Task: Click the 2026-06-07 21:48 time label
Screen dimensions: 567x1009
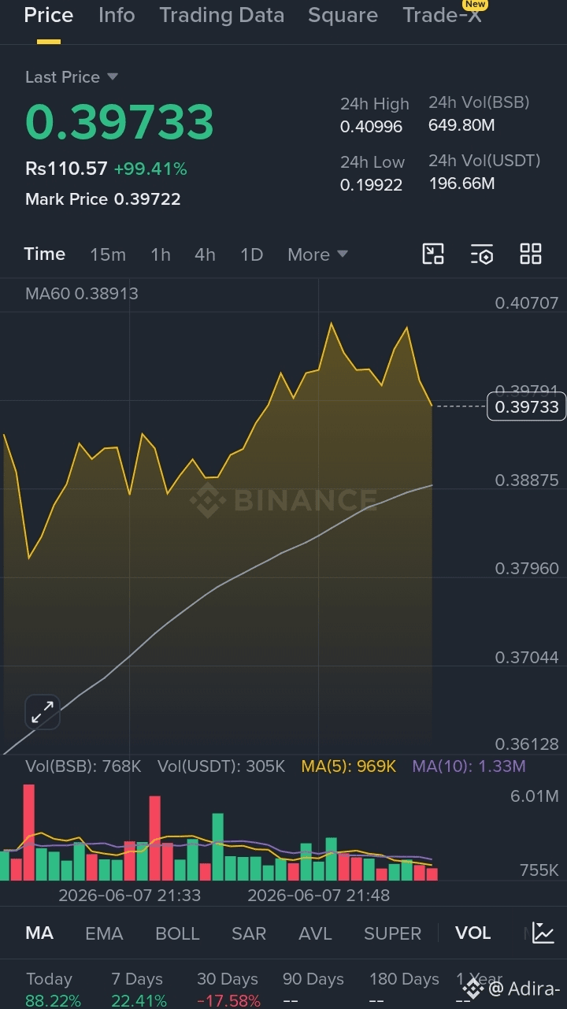Action: (x=318, y=896)
